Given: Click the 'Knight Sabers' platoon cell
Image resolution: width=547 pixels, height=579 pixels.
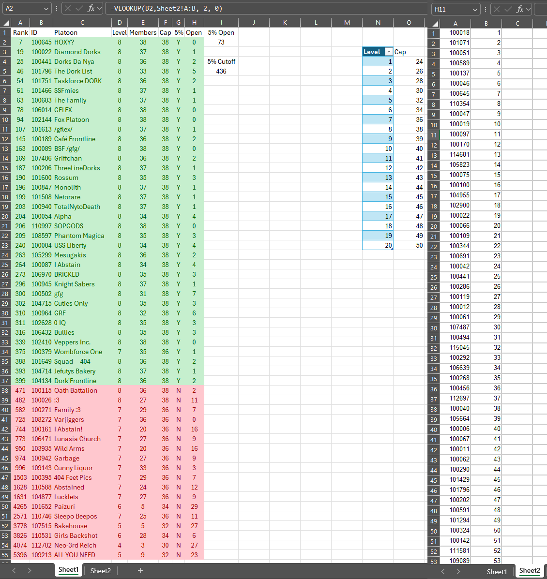Looking at the screenshot, I should click(x=82, y=284).
